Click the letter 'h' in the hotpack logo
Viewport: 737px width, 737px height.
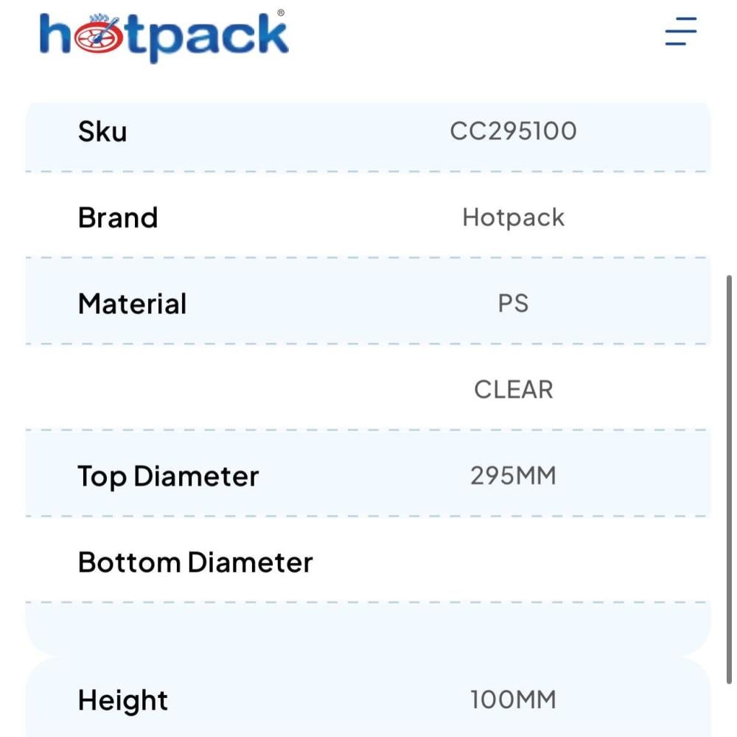pyautogui.click(x=56, y=35)
